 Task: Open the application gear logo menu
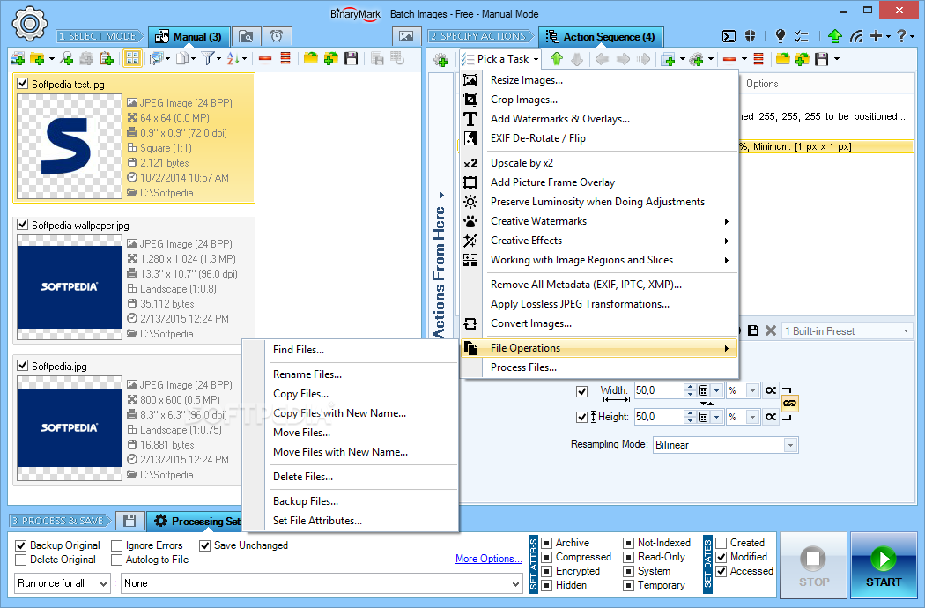[29, 24]
